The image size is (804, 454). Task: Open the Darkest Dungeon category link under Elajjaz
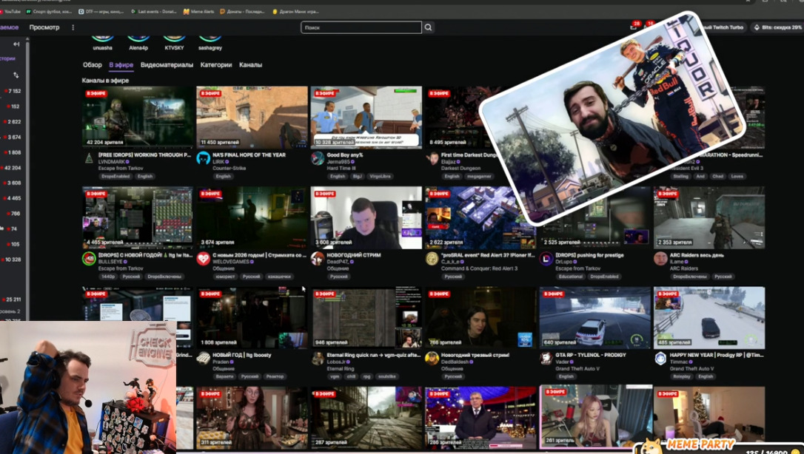[461, 169]
